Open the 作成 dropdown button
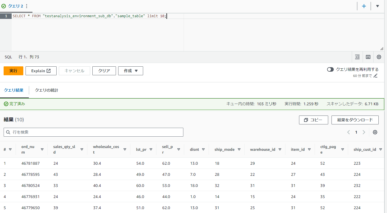The width and height of the screenshot is (387, 213). 130,71
